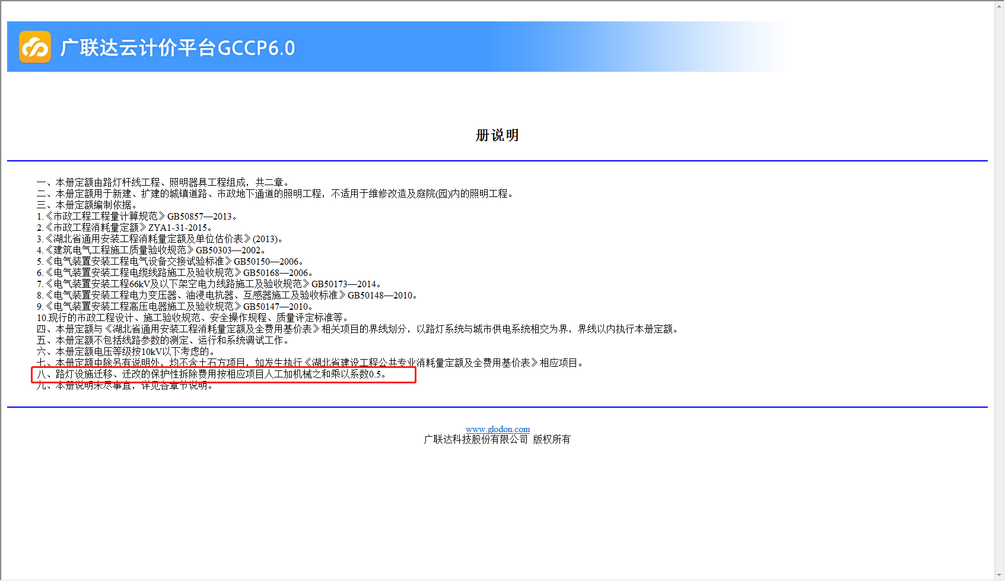Click line 3 about 湖北省通用安装工程消耗量定额 (2013)

(x=161, y=239)
